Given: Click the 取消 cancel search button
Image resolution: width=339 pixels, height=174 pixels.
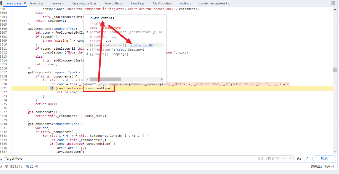Looking at the screenshot, I should click(x=324, y=159).
